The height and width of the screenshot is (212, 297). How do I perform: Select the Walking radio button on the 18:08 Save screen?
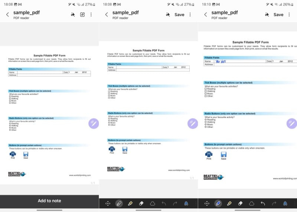[109, 121]
